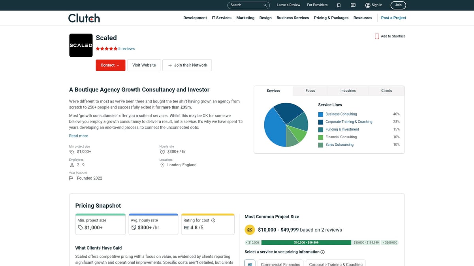Open the Development menu

[195, 18]
